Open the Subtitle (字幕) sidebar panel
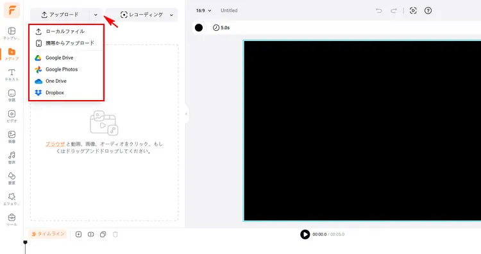 (x=12, y=96)
